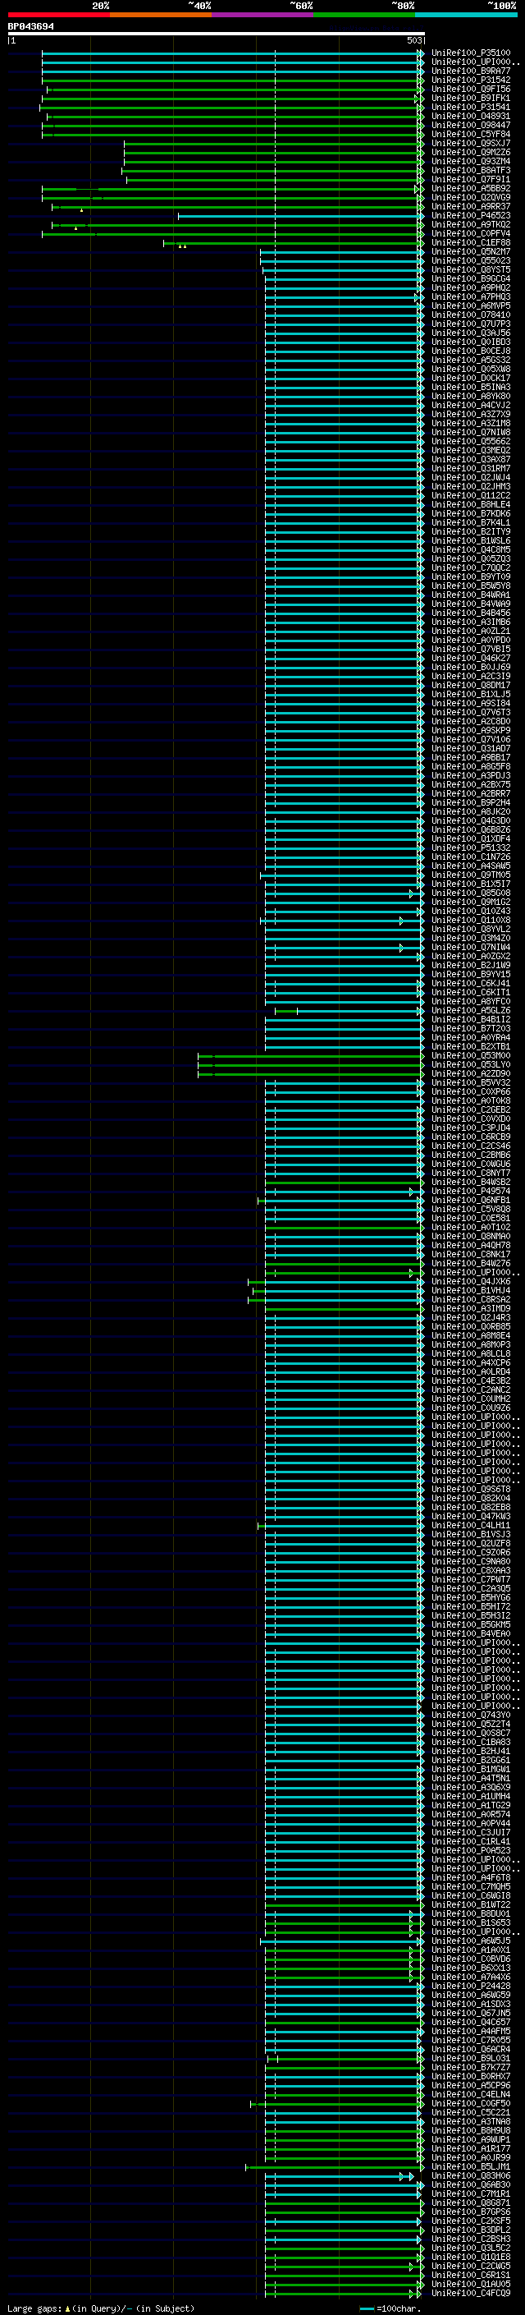Screen dimensions: 525x2315
Task: Select hit UniRef100_Q8G871
Action: click(x=471, y=2202)
